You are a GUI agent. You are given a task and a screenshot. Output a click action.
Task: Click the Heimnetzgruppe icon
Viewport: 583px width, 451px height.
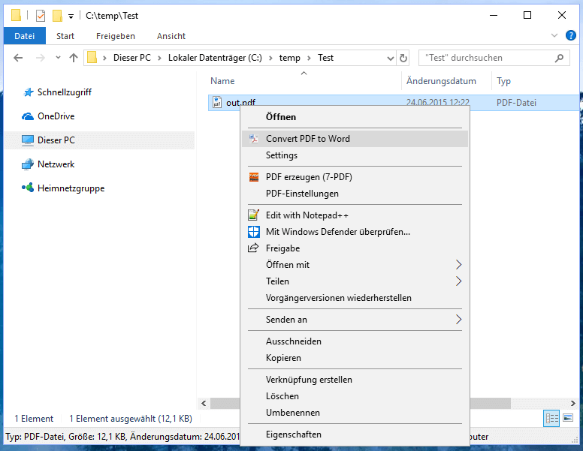tap(28, 188)
